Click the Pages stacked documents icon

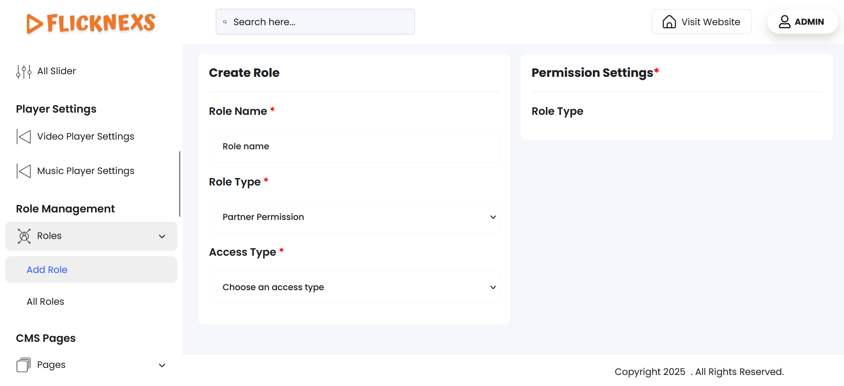click(x=23, y=365)
